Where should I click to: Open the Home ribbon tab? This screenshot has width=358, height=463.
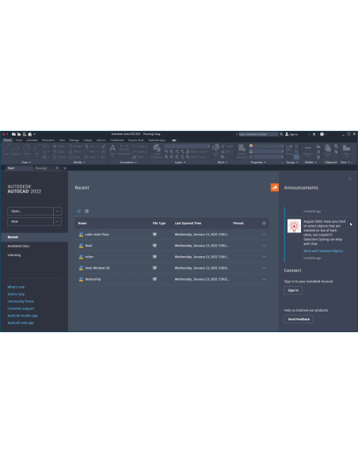[x=7, y=140]
